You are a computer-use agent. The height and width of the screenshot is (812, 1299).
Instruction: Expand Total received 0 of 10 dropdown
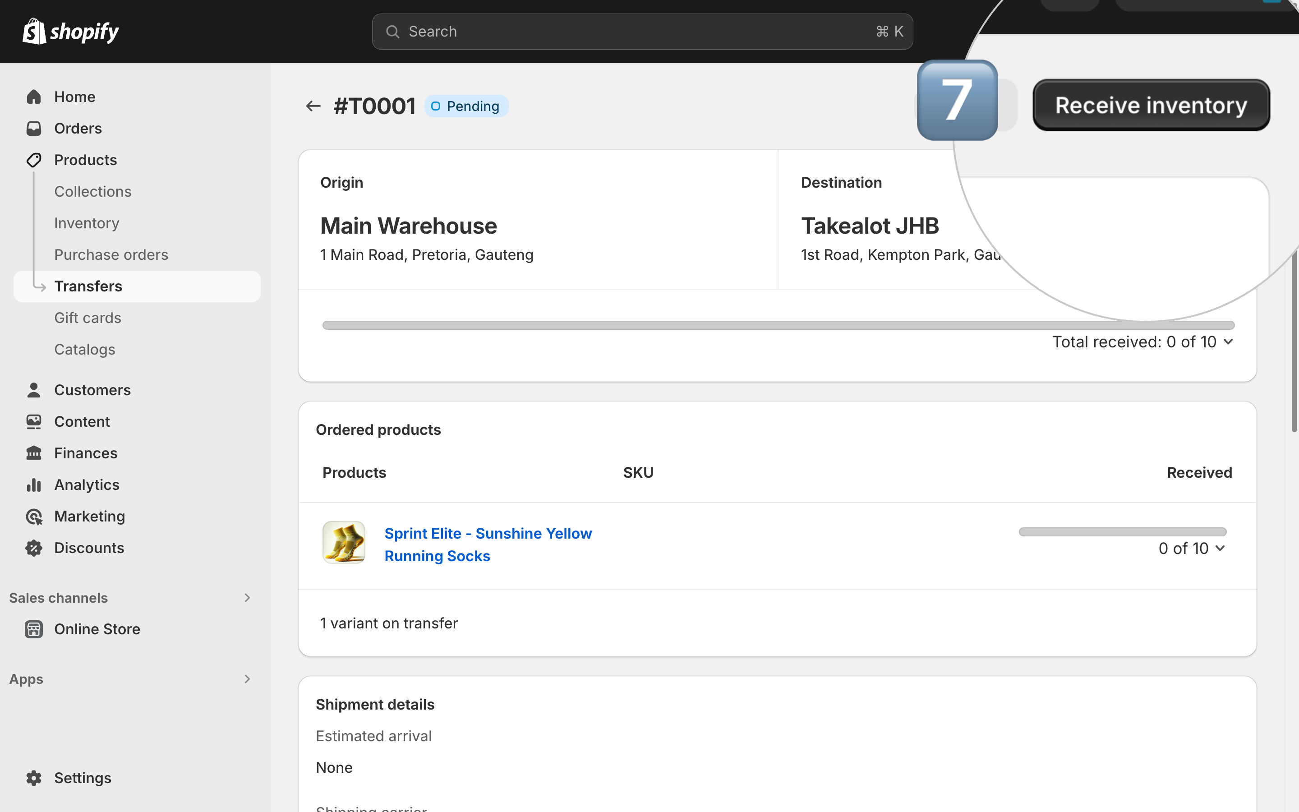(x=1143, y=341)
